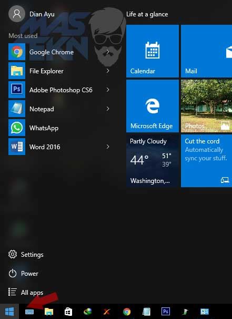
Task: Open Settings from Start menu
Action: click(26, 255)
